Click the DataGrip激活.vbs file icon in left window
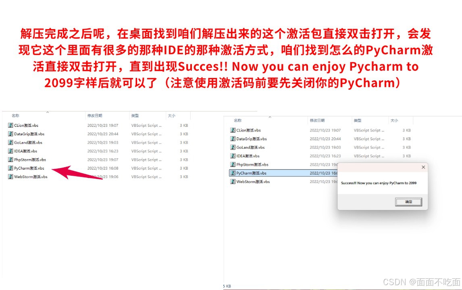 (10, 134)
